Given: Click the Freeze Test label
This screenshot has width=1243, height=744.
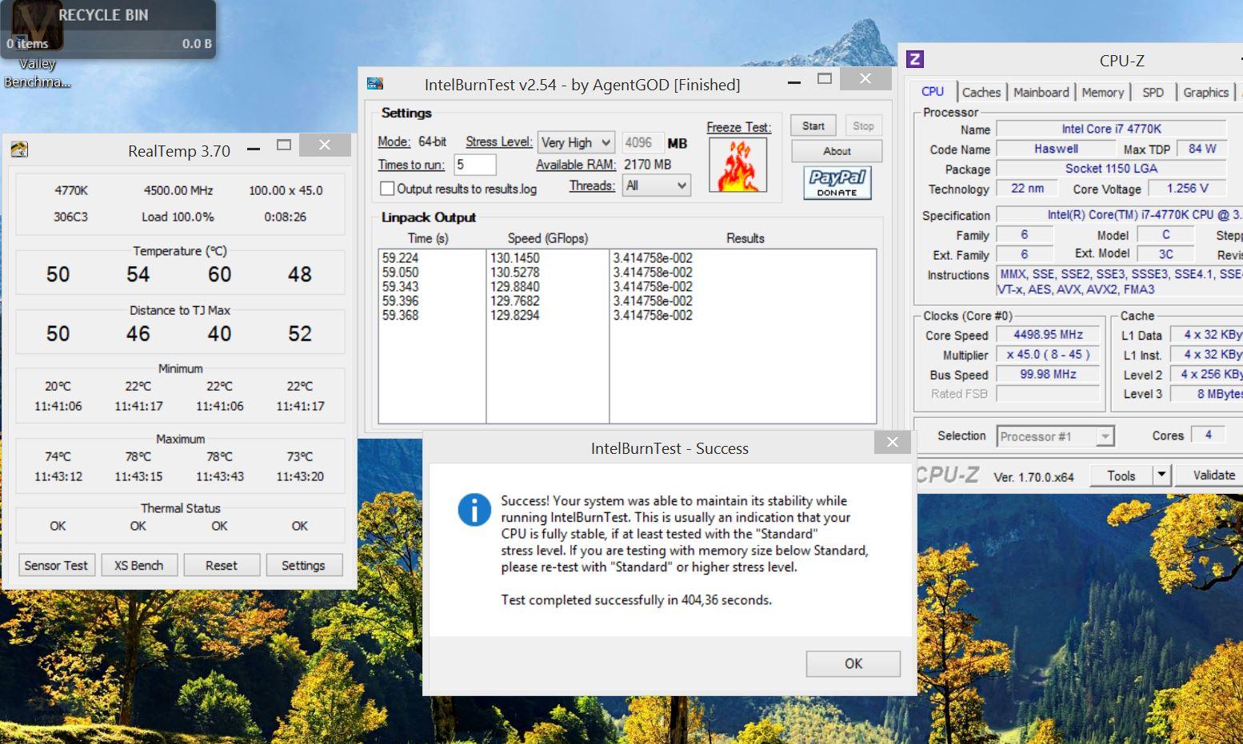Looking at the screenshot, I should pos(738,127).
